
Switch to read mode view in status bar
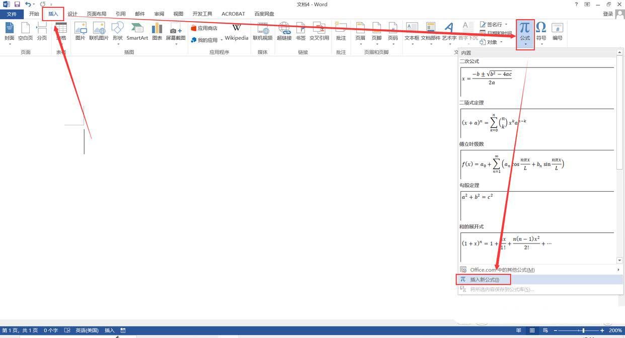(x=518, y=330)
